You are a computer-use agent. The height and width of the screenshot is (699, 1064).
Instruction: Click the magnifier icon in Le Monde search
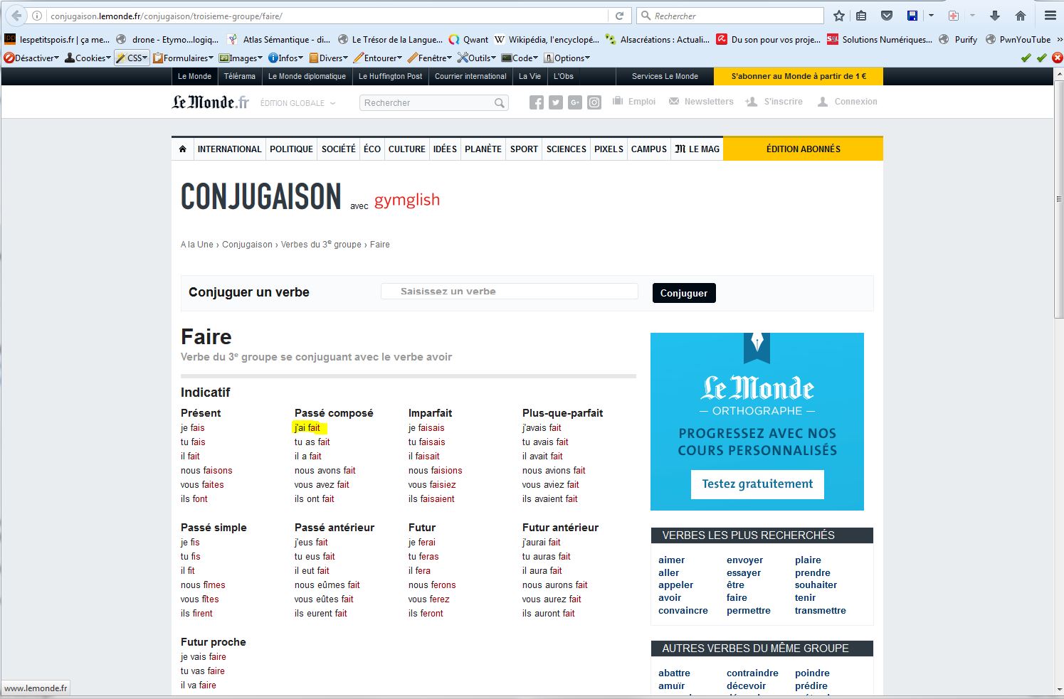click(500, 103)
